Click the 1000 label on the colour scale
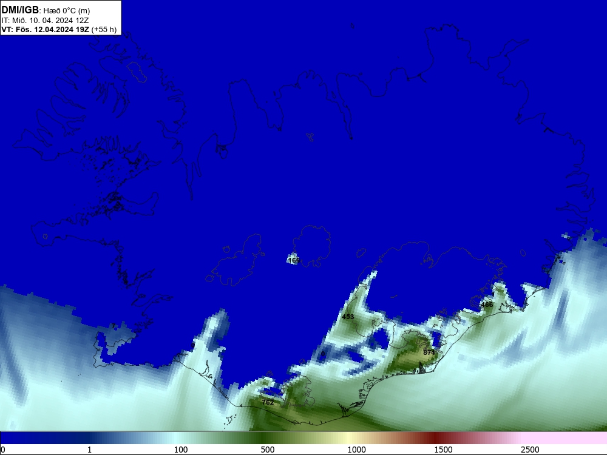Viewport: 607px width, 455px height. pos(356,449)
